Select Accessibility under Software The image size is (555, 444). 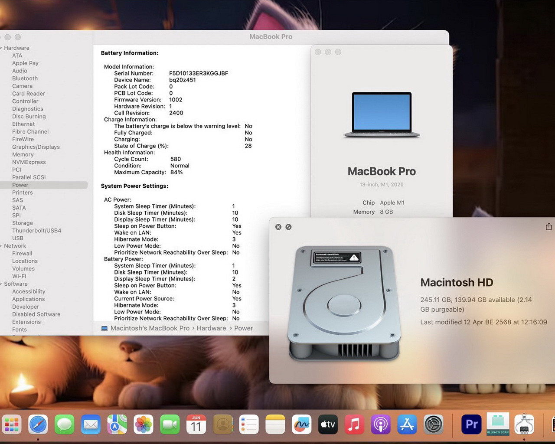point(29,291)
